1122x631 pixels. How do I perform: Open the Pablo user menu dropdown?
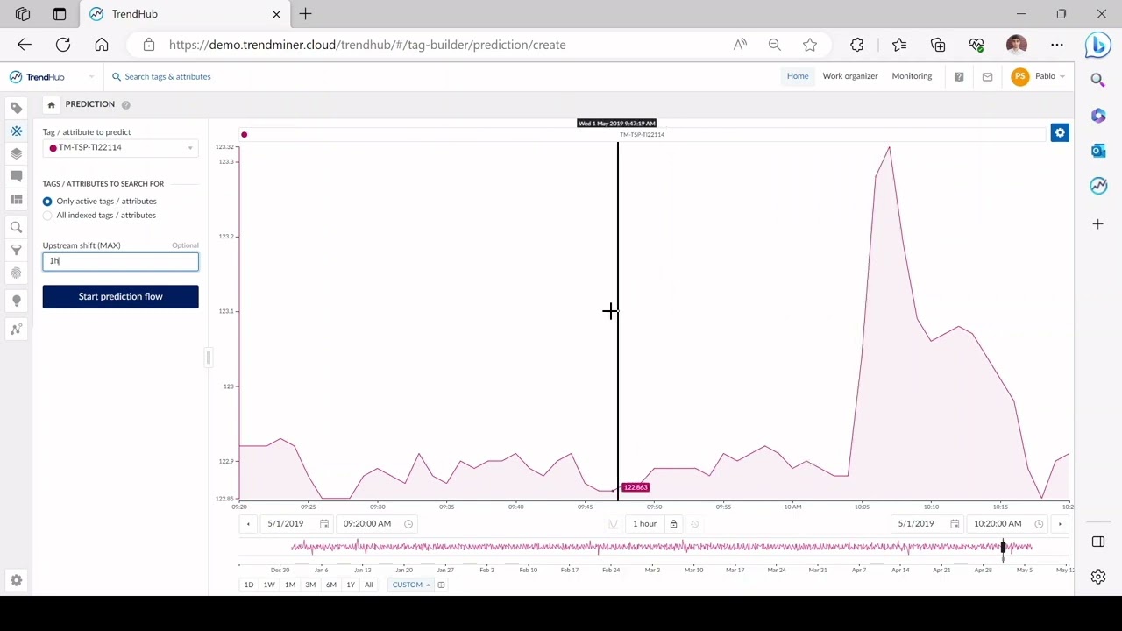click(x=1040, y=76)
